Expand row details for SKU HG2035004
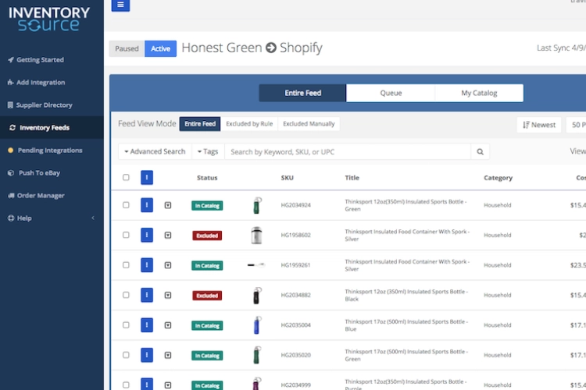586x390 pixels. pyautogui.click(x=168, y=325)
